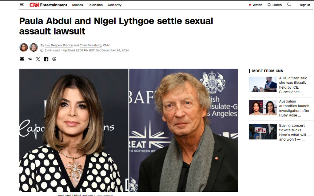Read the Ruby Rose investigation story
The height and width of the screenshot is (196, 314).
pos(294,108)
